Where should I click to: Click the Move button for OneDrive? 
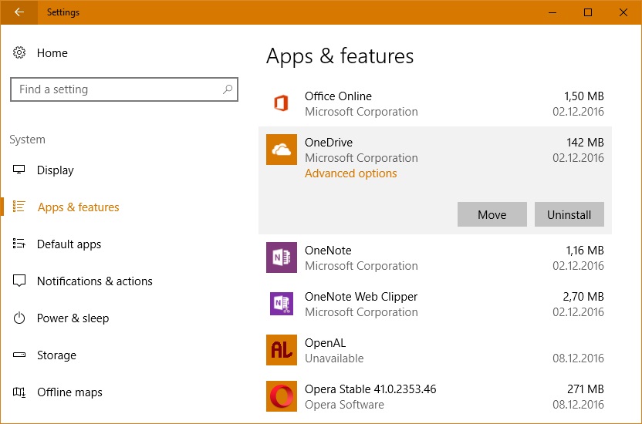(x=492, y=214)
